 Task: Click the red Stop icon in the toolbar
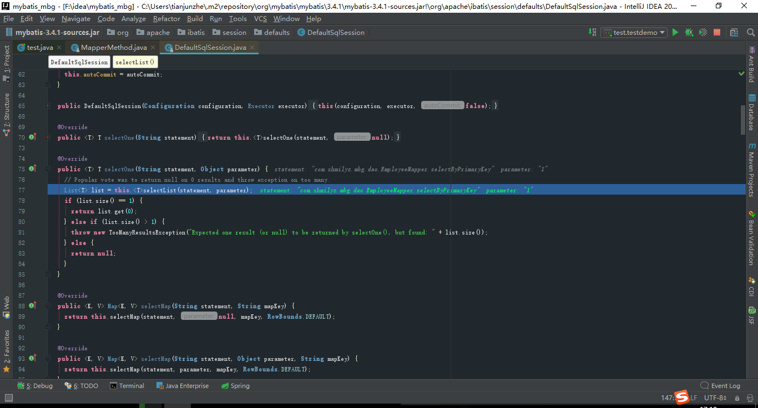tap(716, 32)
